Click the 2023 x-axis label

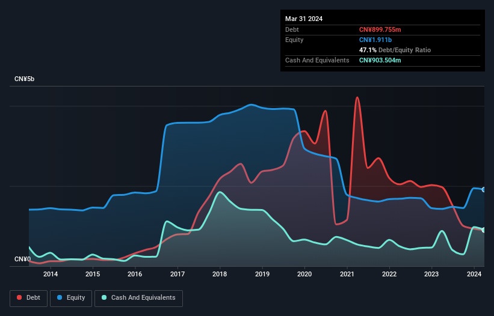coord(431,274)
